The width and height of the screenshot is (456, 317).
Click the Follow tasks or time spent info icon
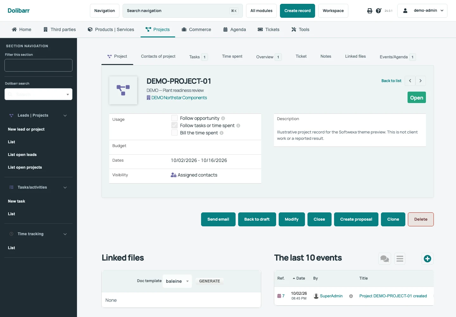(x=238, y=126)
